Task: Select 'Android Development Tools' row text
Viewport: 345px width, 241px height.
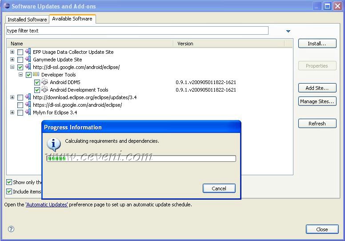Action: [x=79, y=90]
